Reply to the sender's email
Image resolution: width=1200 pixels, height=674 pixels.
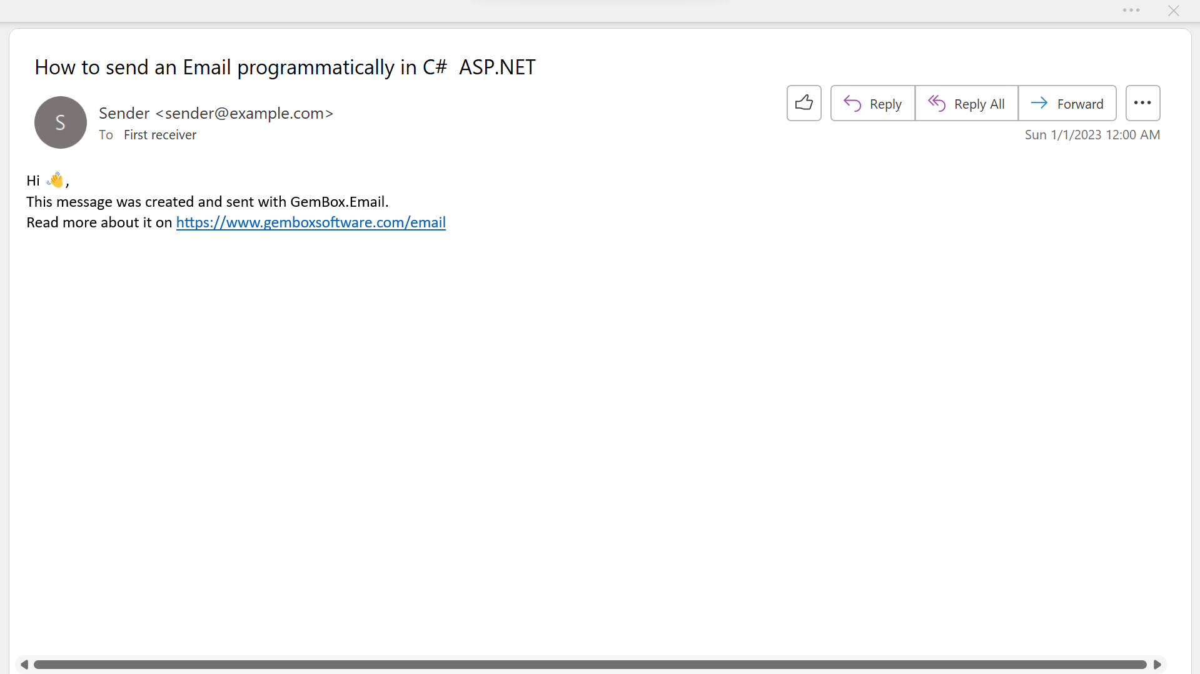click(872, 103)
